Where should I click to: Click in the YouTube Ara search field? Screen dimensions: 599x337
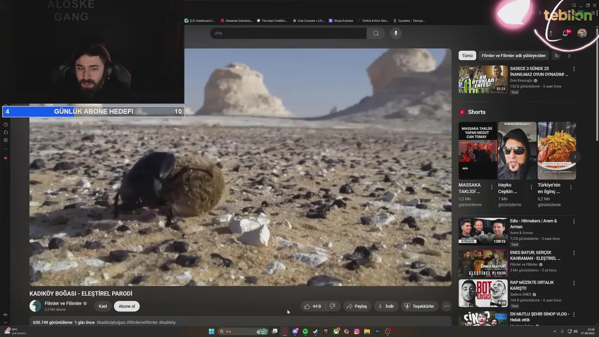coord(288,33)
